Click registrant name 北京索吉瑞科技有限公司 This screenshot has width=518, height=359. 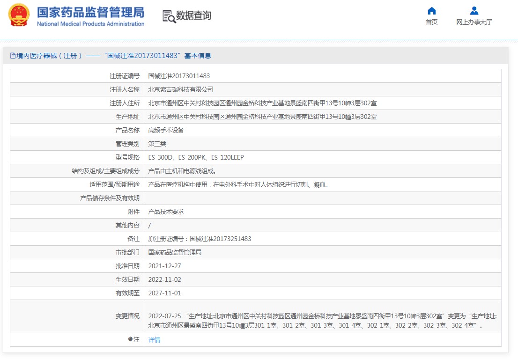coord(181,89)
